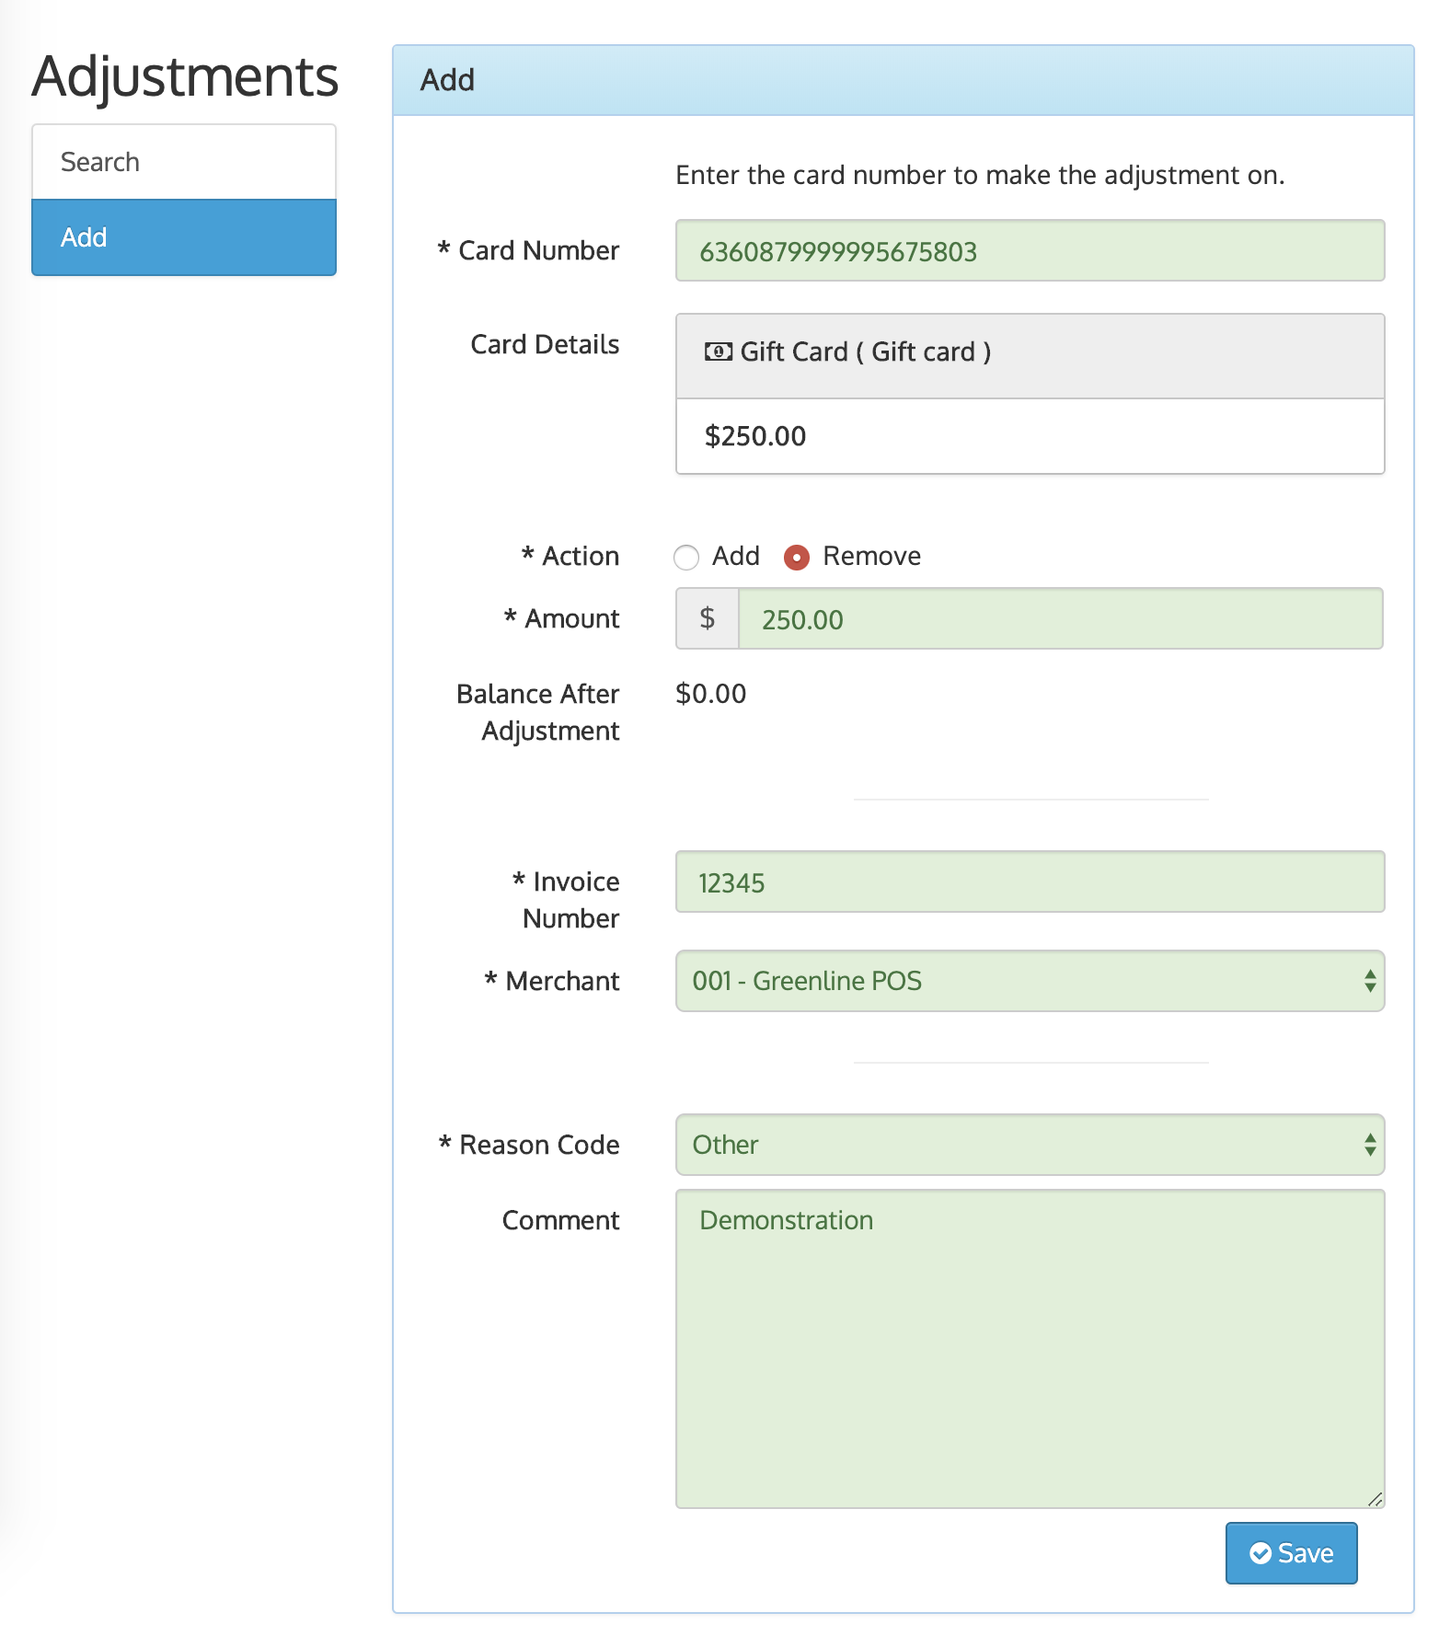Image resolution: width=1439 pixels, height=1636 pixels.
Task: Open Search in the Adjustments sidebar
Action: 184,162
